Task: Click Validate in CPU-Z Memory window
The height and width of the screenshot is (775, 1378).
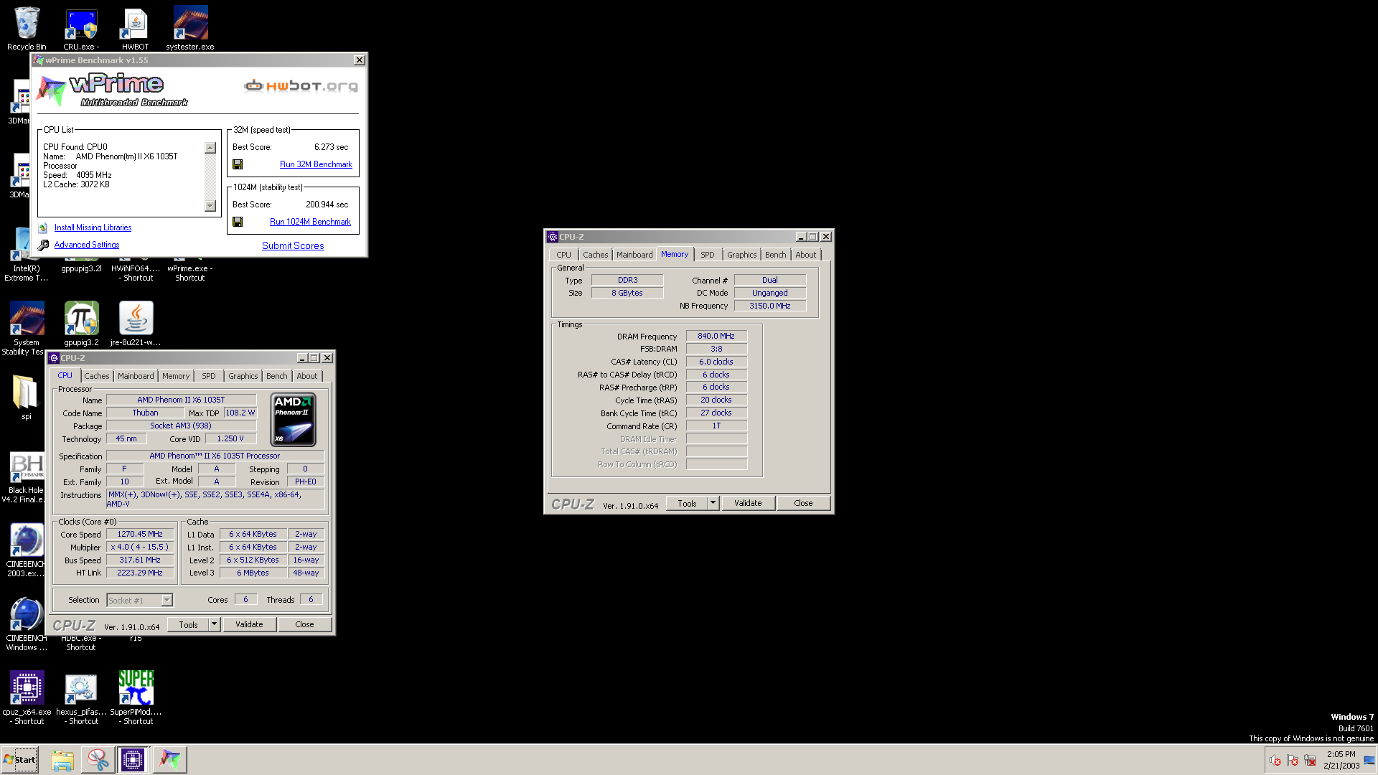Action: tap(748, 503)
